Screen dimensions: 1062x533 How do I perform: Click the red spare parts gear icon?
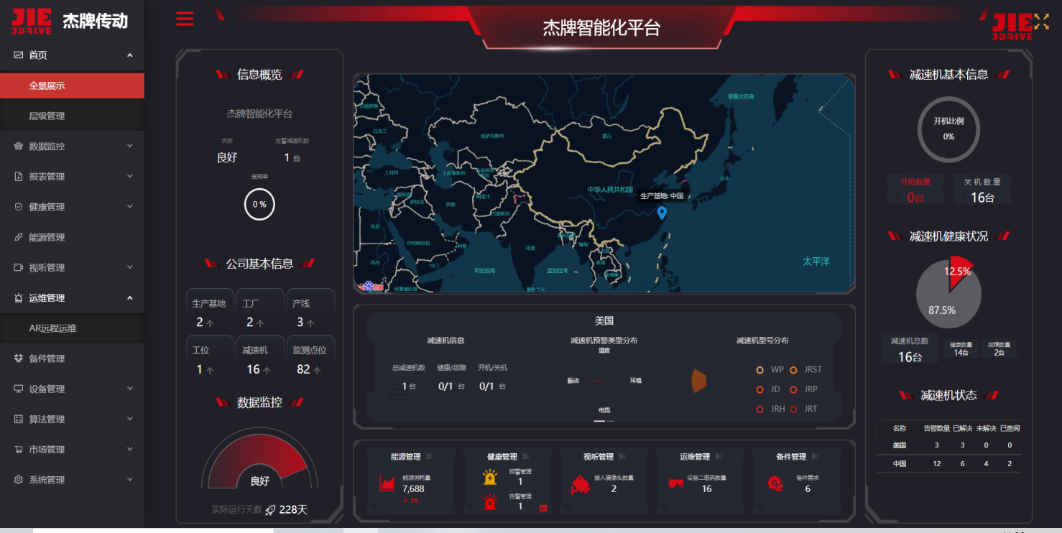775,483
